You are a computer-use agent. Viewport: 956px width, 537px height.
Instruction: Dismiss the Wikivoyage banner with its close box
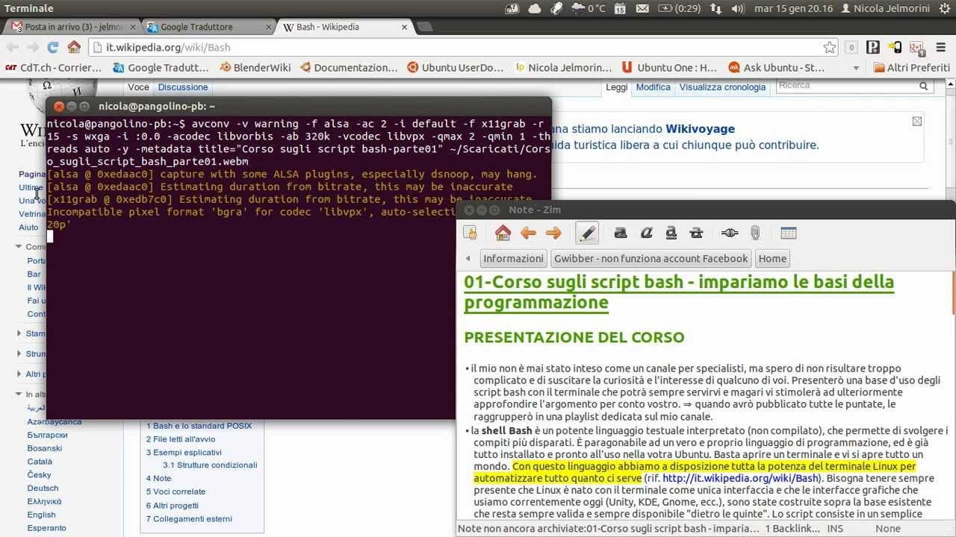(x=917, y=122)
